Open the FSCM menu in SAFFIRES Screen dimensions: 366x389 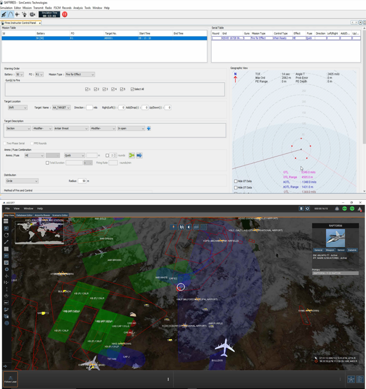(57, 8)
